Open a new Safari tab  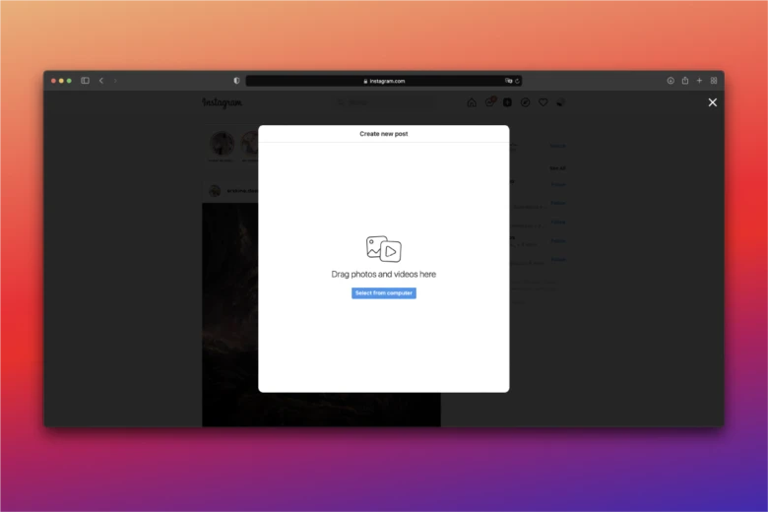tap(699, 81)
